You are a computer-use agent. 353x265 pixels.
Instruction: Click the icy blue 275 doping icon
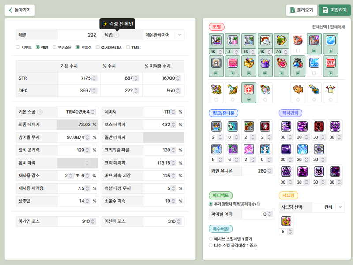(x=330, y=40)
